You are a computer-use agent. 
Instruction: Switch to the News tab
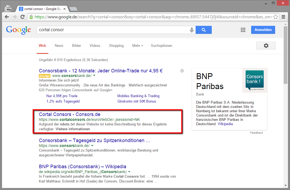coord(59,46)
